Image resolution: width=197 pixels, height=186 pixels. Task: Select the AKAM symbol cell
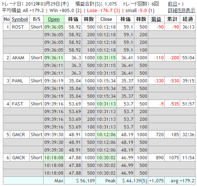[x=20, y=57]
